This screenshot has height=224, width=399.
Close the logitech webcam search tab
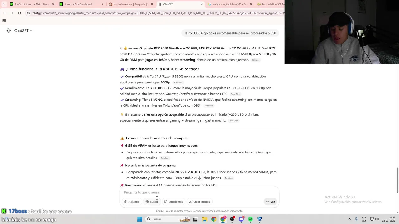(152, 4)
